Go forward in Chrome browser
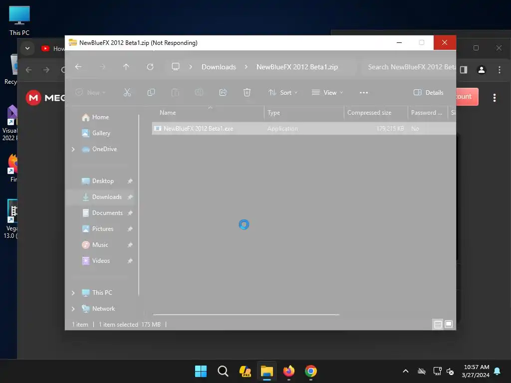This screenshot has width=511, height=383. tap(46, 70)
